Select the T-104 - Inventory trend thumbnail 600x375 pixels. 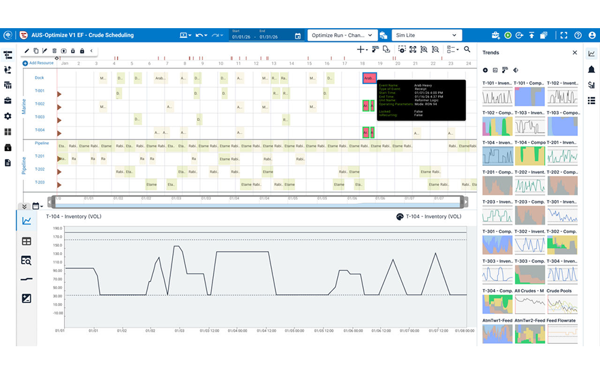497,156
